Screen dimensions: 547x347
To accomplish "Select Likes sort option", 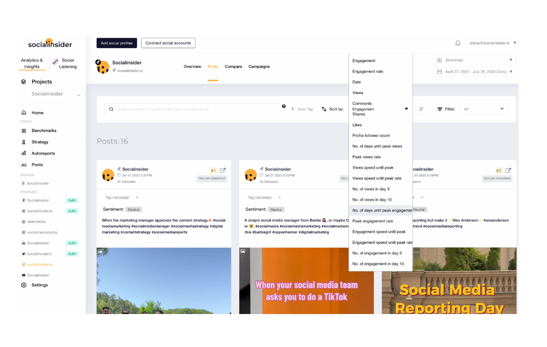I will click(380, 125).
